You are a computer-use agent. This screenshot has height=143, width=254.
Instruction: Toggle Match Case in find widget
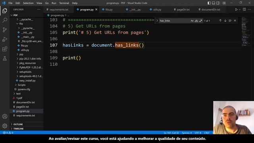tap(192, 21)
